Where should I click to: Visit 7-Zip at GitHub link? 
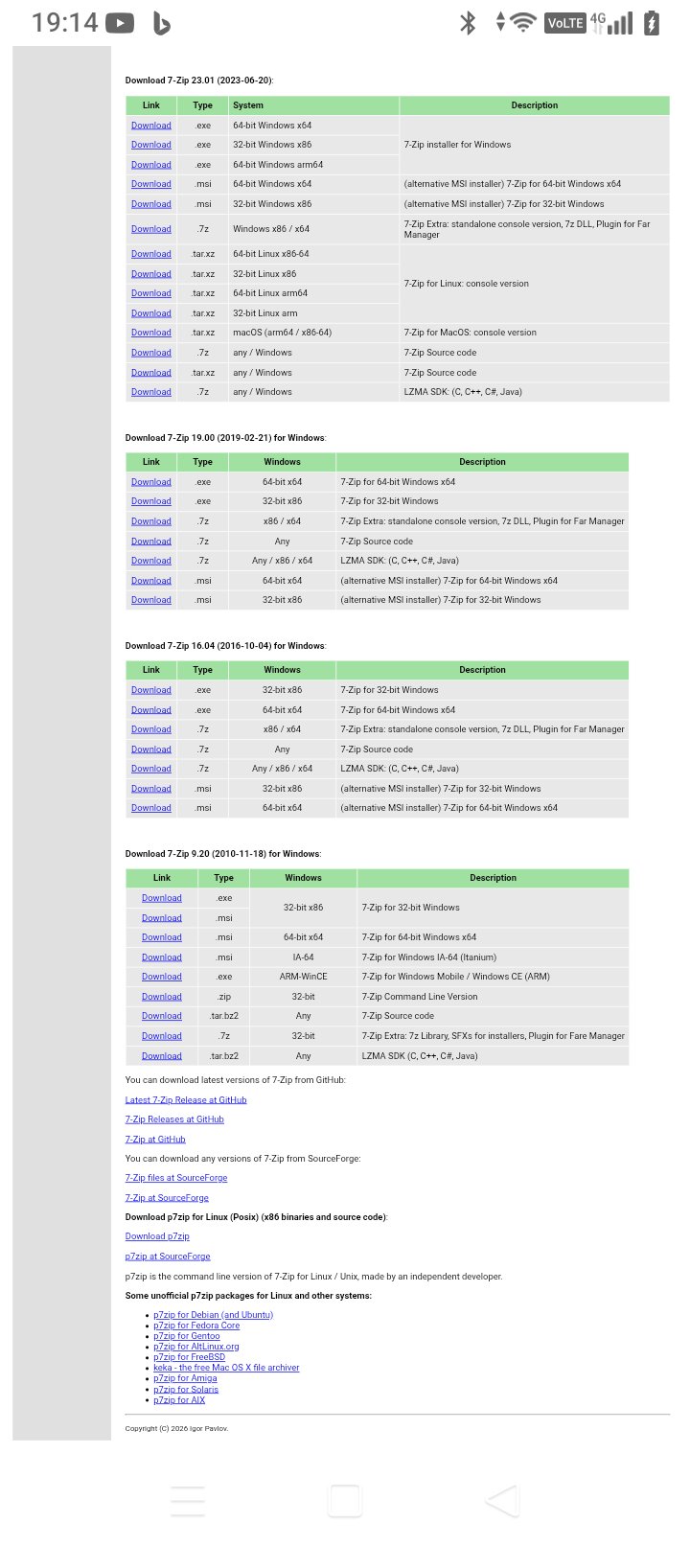155,1140
